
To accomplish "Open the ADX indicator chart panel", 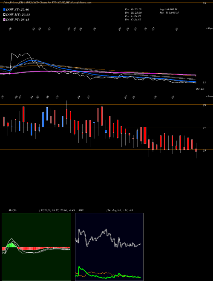I will pyautogui.click(x=109, y=247).
